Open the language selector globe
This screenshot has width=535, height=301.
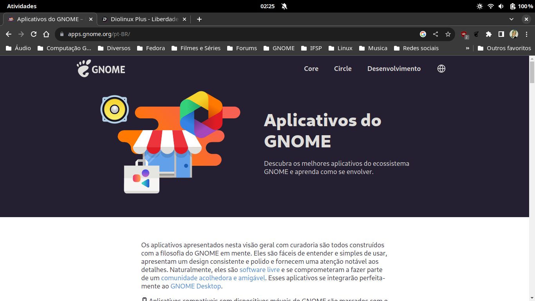coord(441,69)
